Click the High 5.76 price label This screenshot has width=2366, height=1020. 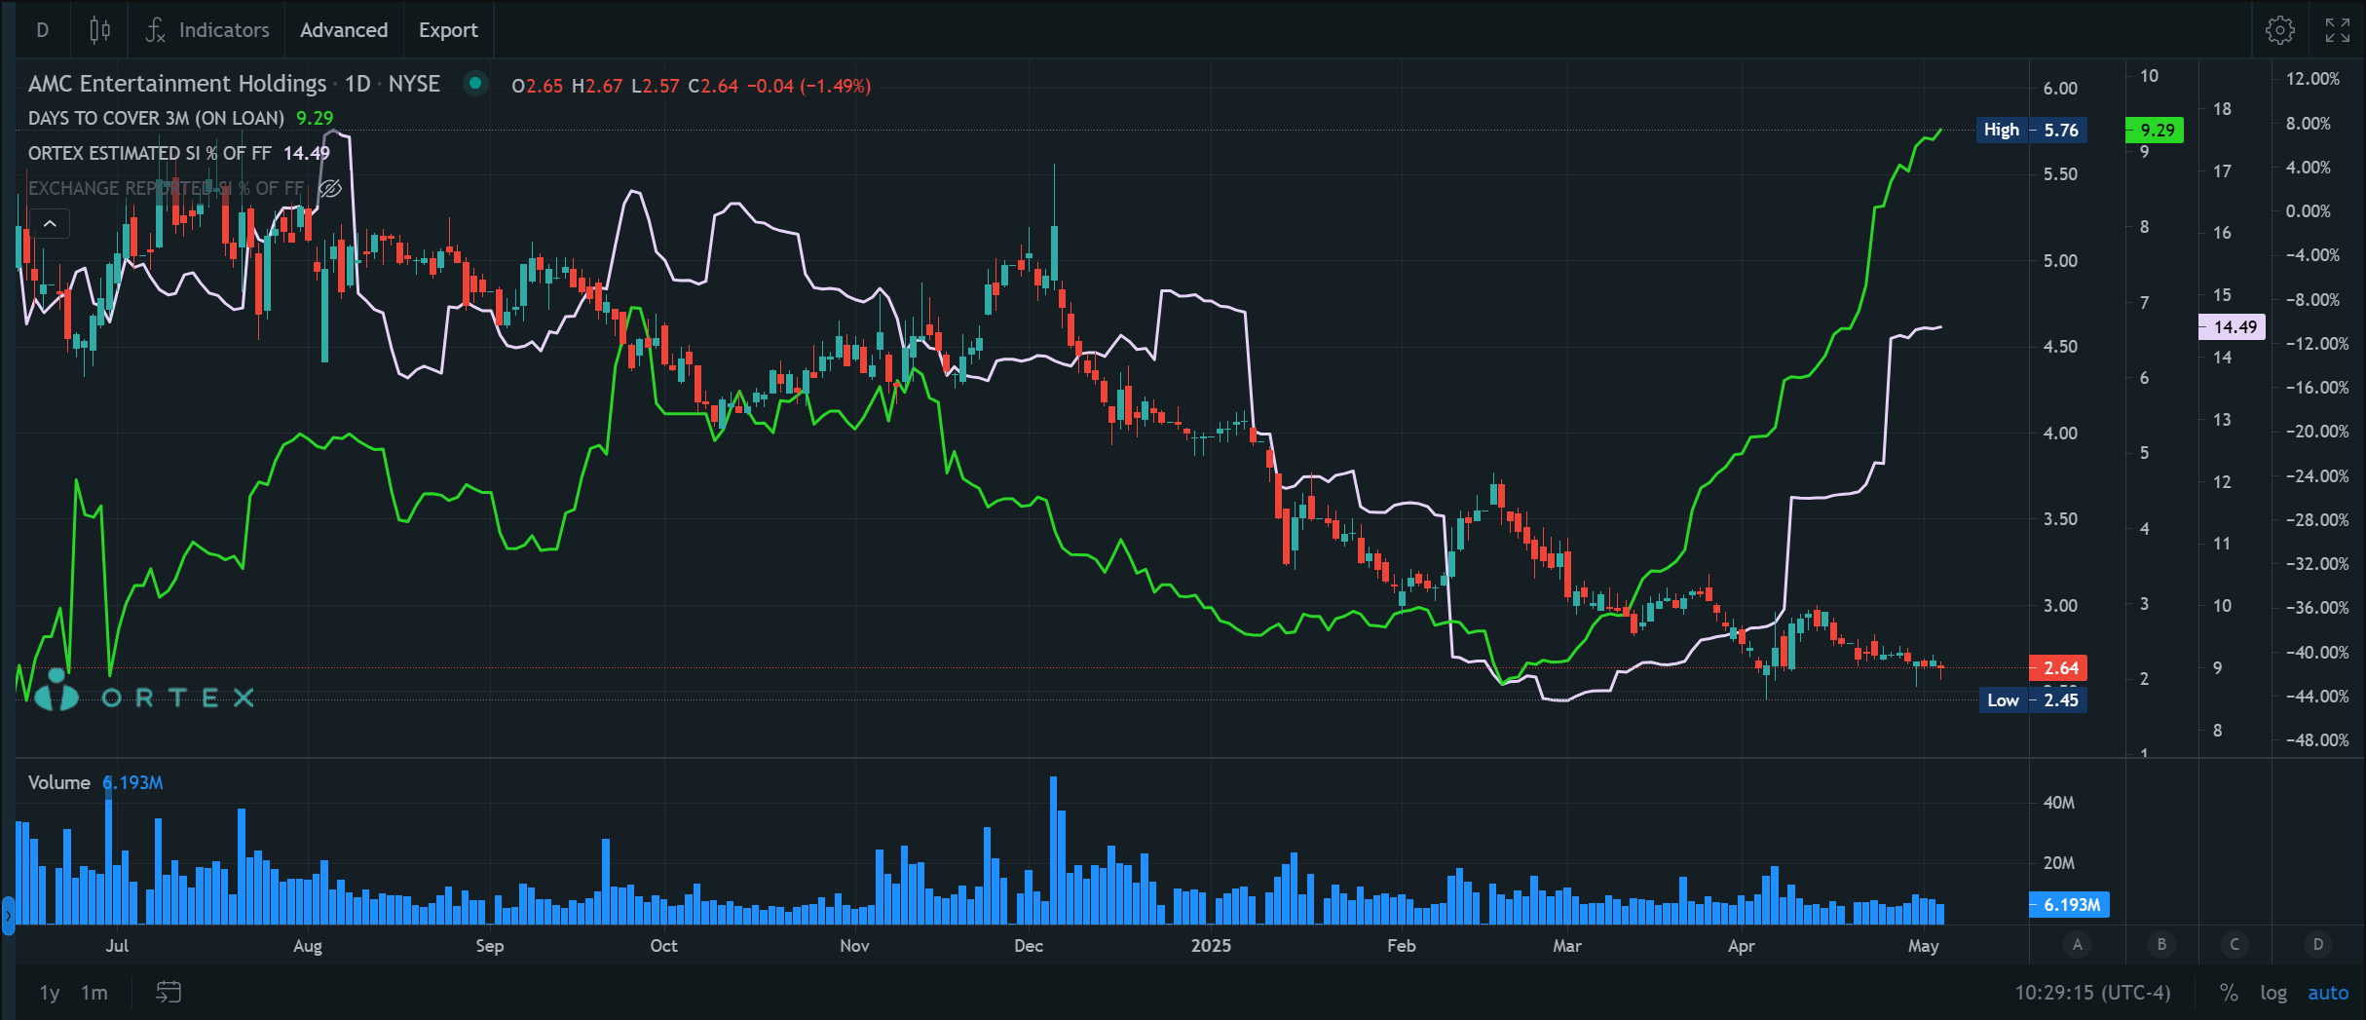point(2033,129)
